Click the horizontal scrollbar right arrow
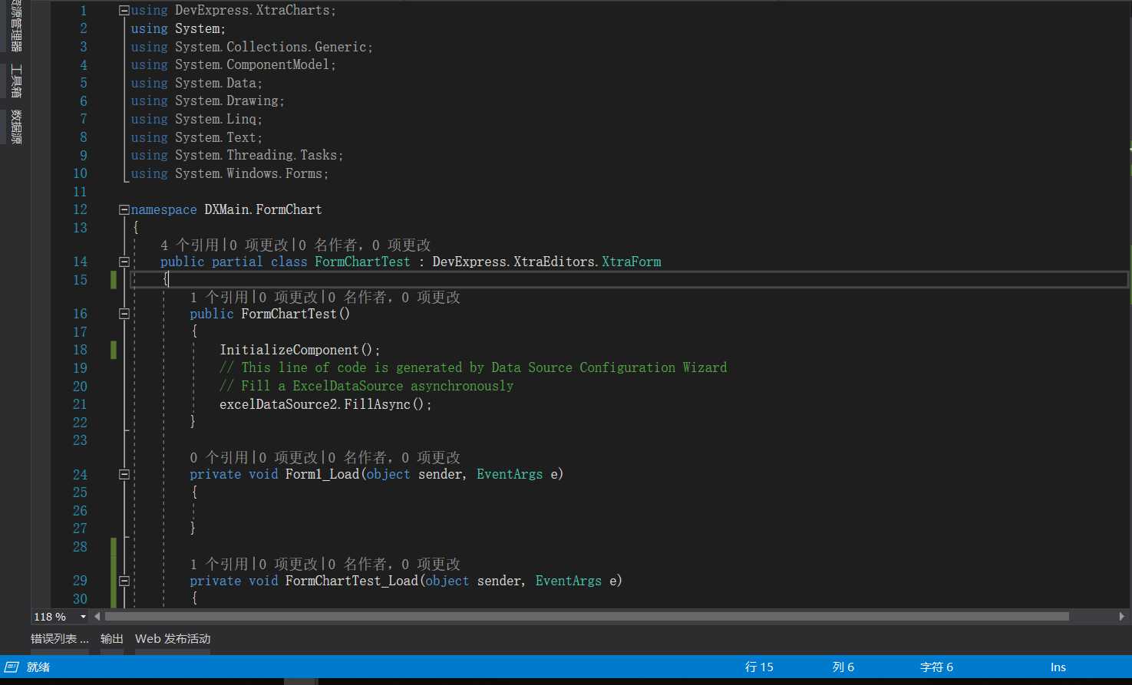 click(1121, 616)
